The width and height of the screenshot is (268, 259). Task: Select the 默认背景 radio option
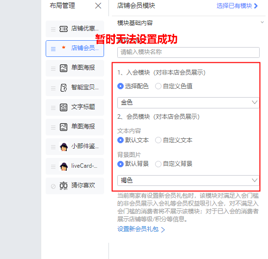point(120,164)
